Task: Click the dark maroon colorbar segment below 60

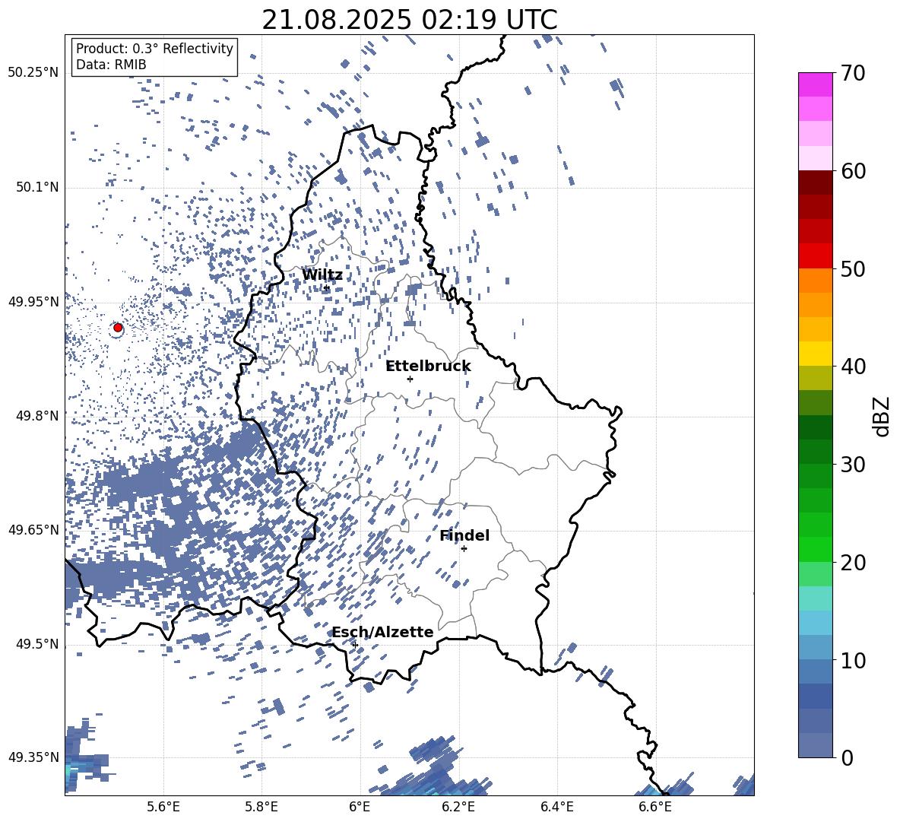Action: point(816,182)
